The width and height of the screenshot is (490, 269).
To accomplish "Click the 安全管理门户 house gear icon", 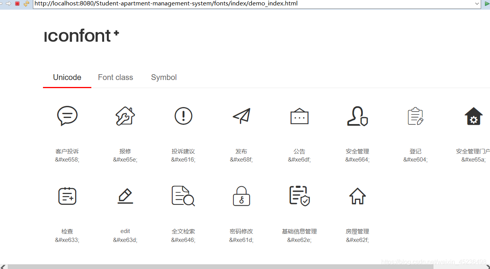I will click(474, 116).
